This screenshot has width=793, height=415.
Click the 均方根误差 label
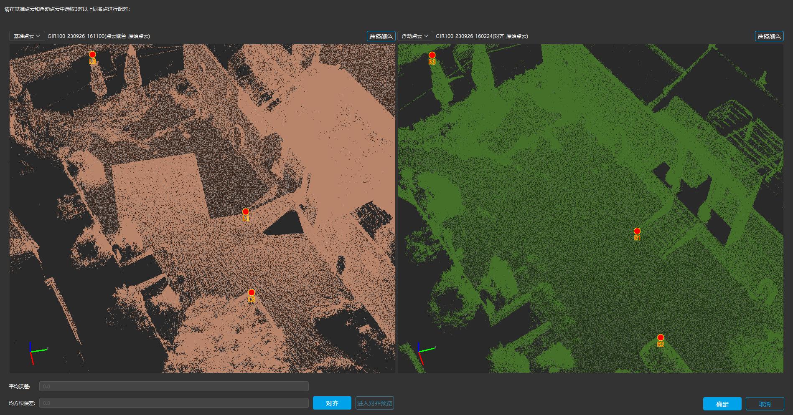point(22,403)
